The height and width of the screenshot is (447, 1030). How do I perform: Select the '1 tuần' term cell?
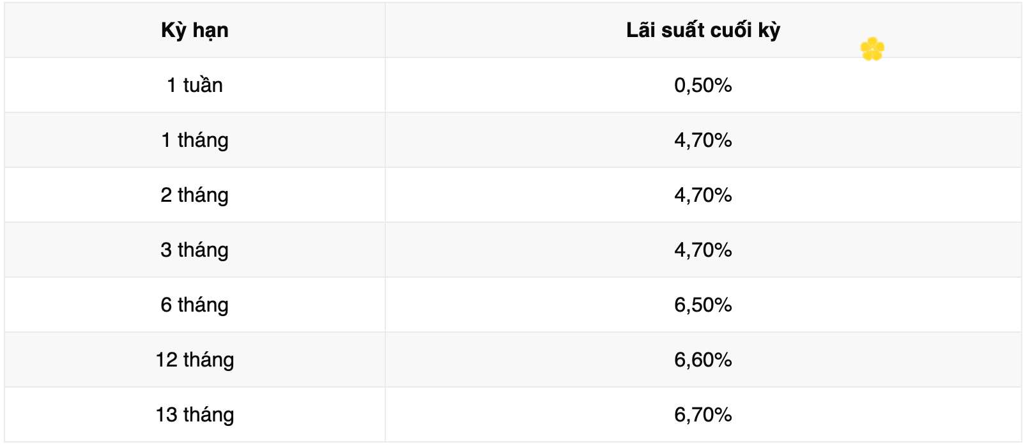coord(195,86)
